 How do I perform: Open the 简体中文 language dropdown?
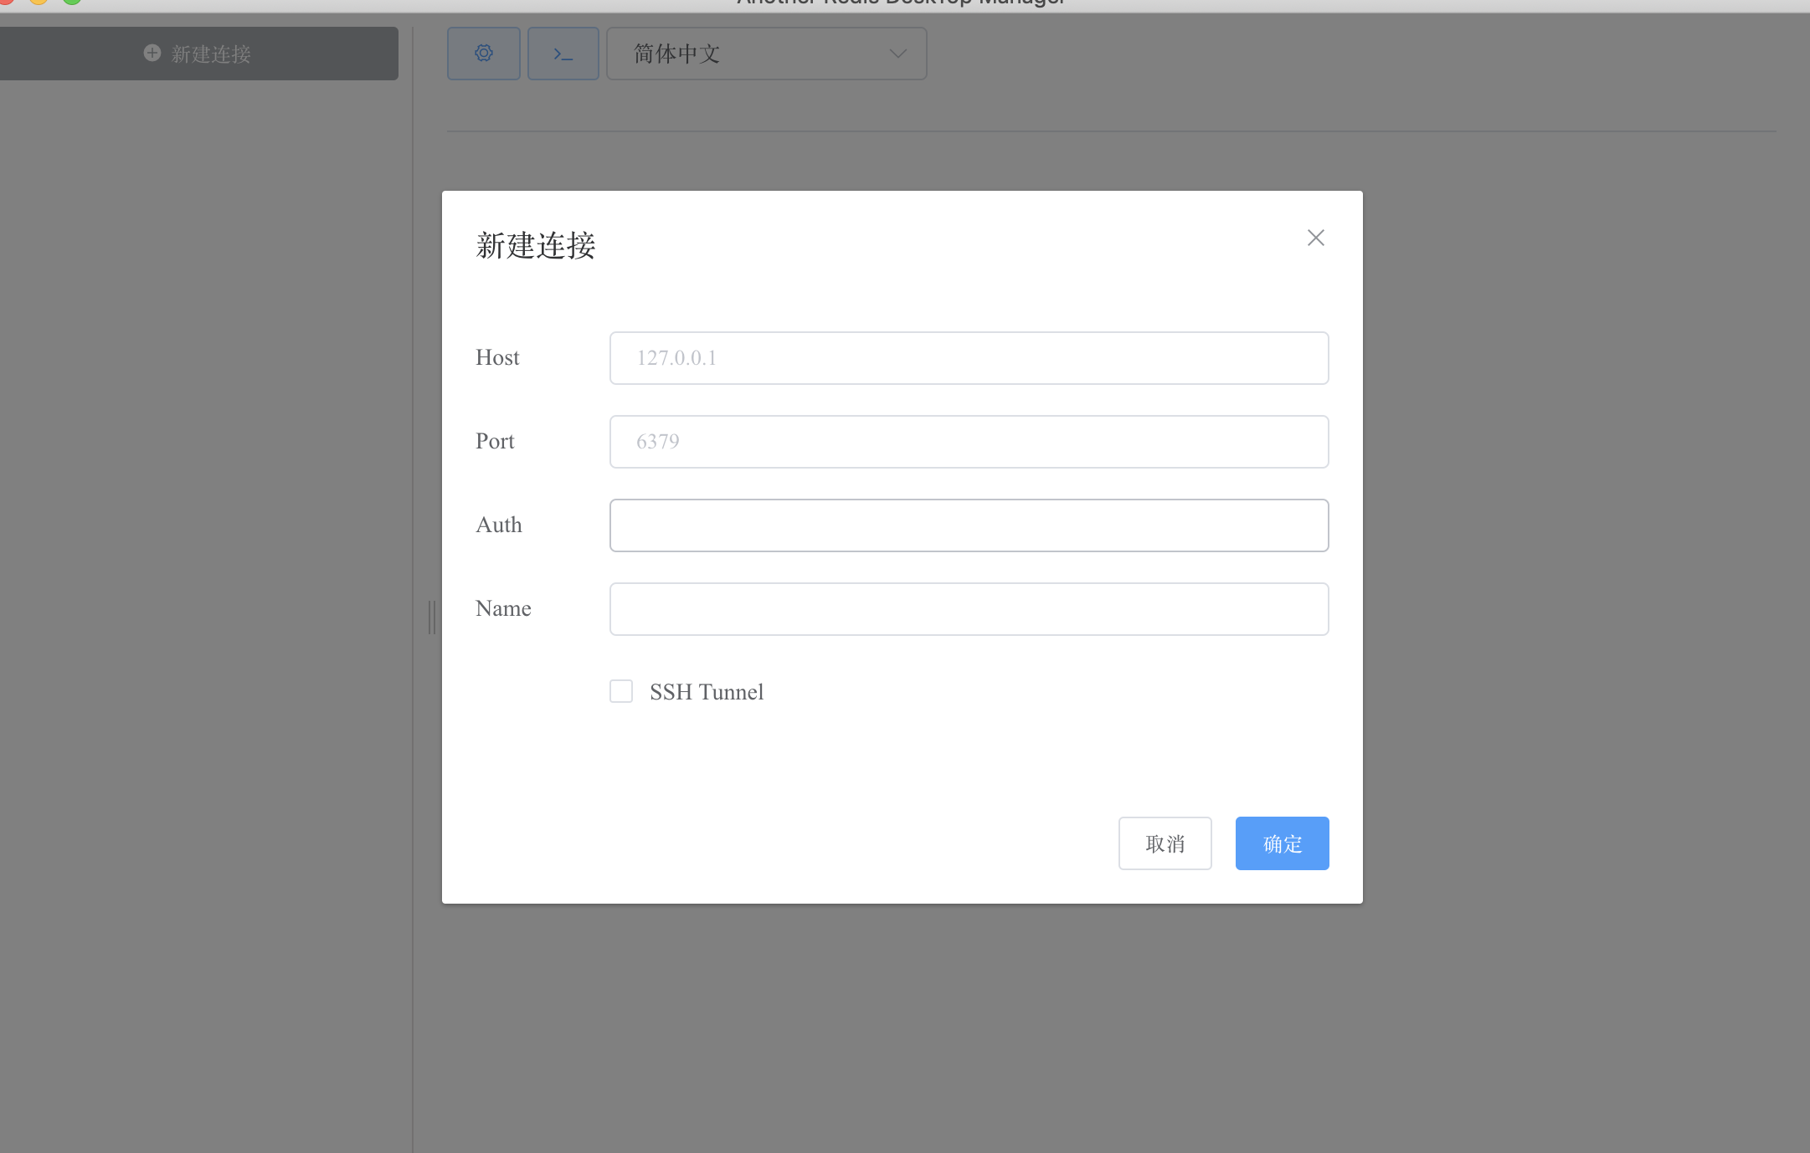click(767, 54)
